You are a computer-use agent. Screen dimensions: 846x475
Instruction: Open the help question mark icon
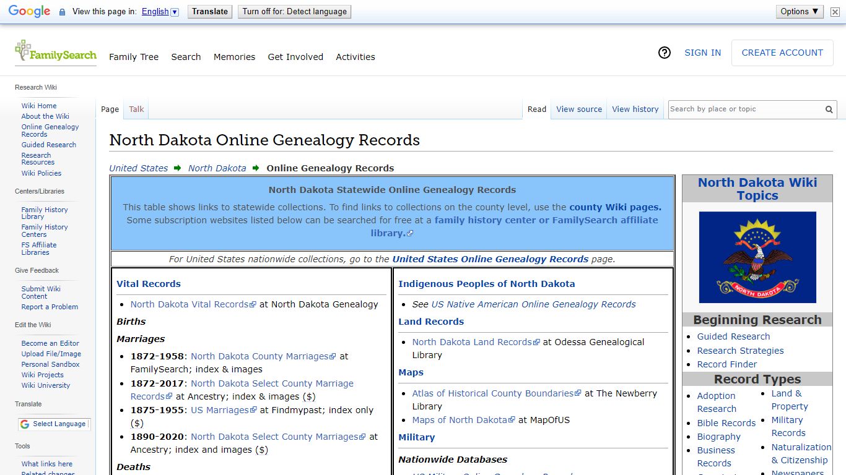tap(665, 53)
